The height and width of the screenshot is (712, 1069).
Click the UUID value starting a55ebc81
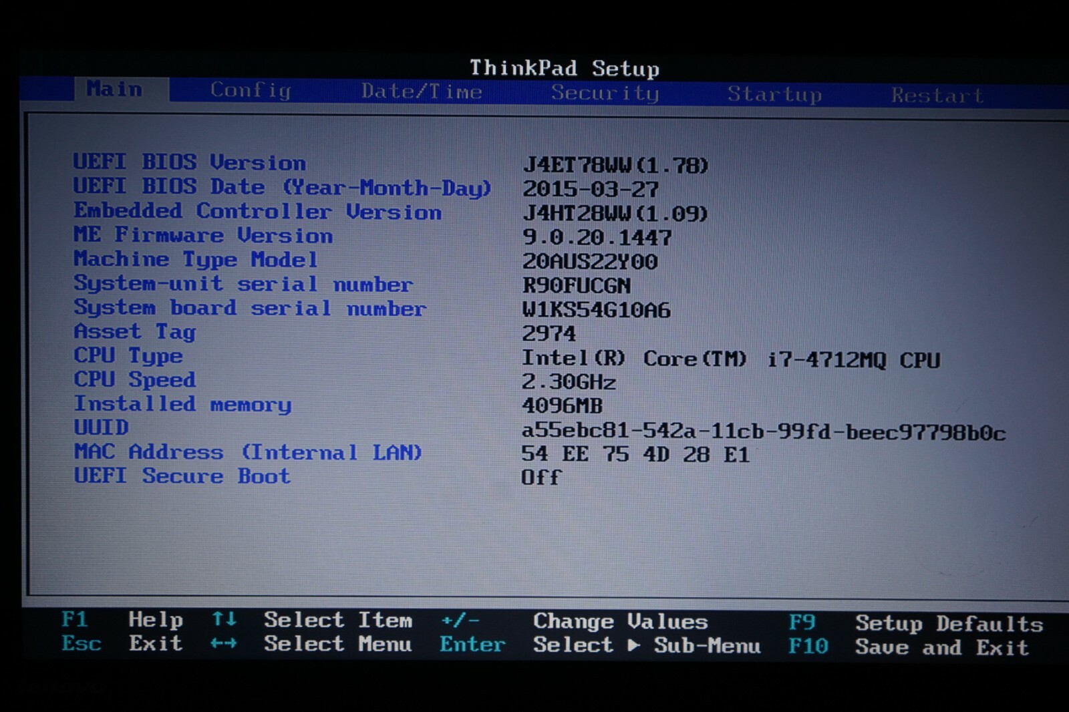point(764,431)
